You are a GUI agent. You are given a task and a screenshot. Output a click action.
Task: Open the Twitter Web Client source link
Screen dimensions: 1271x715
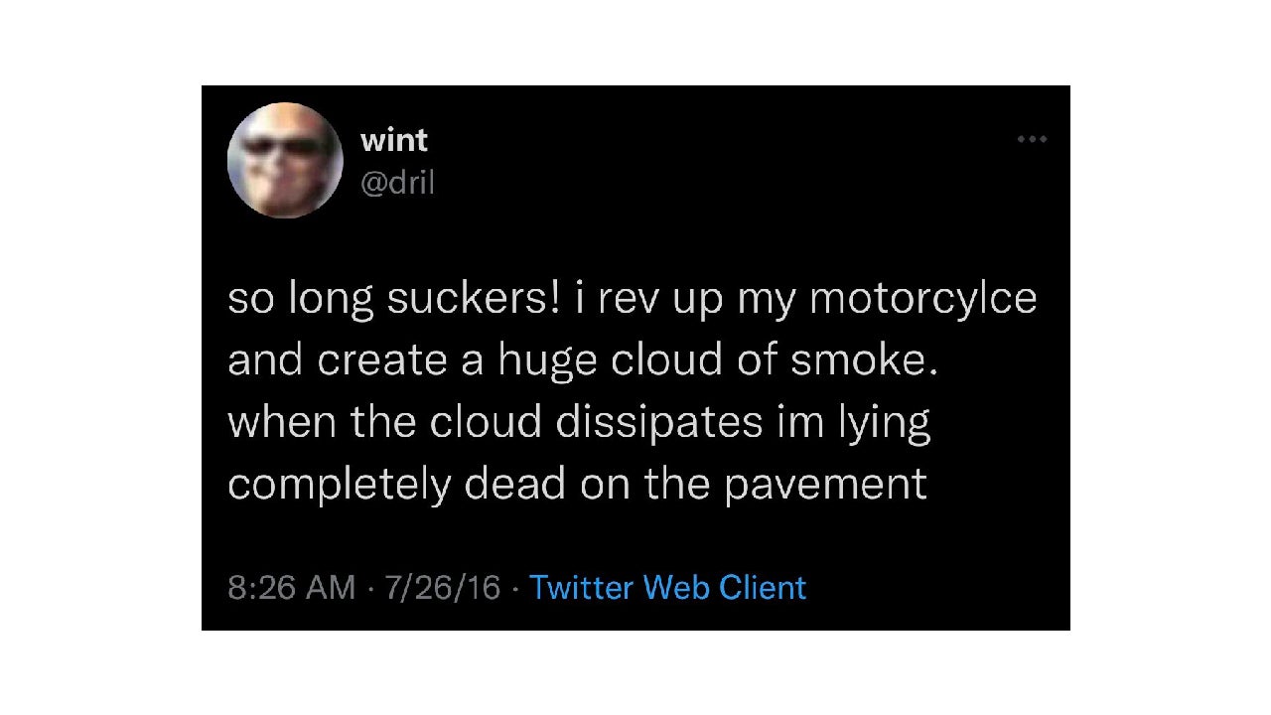pos(668,588)
